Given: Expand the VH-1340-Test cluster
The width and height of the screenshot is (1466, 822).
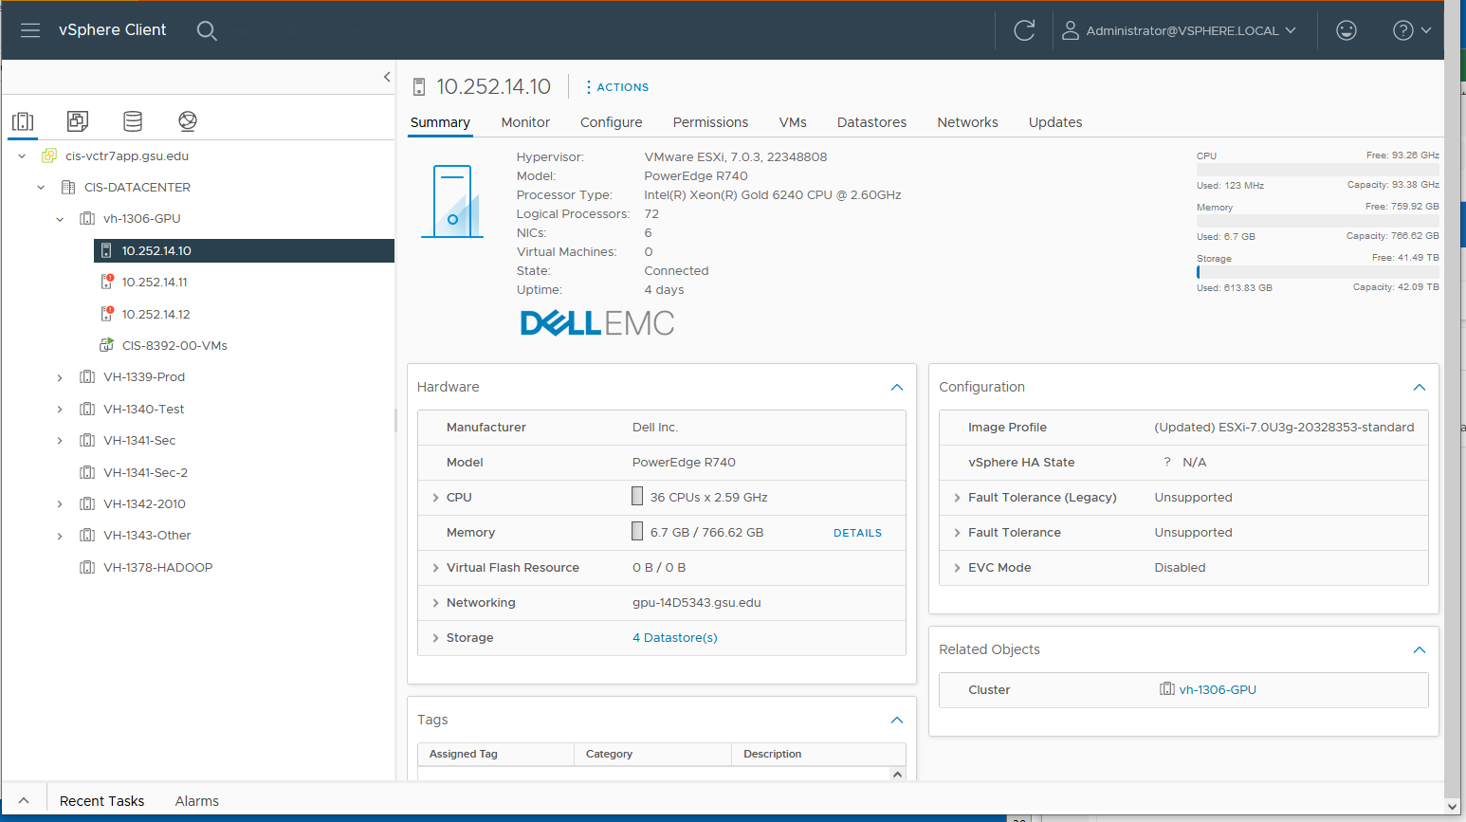Looking at the screenshot, I should click(x=60, y=410).
